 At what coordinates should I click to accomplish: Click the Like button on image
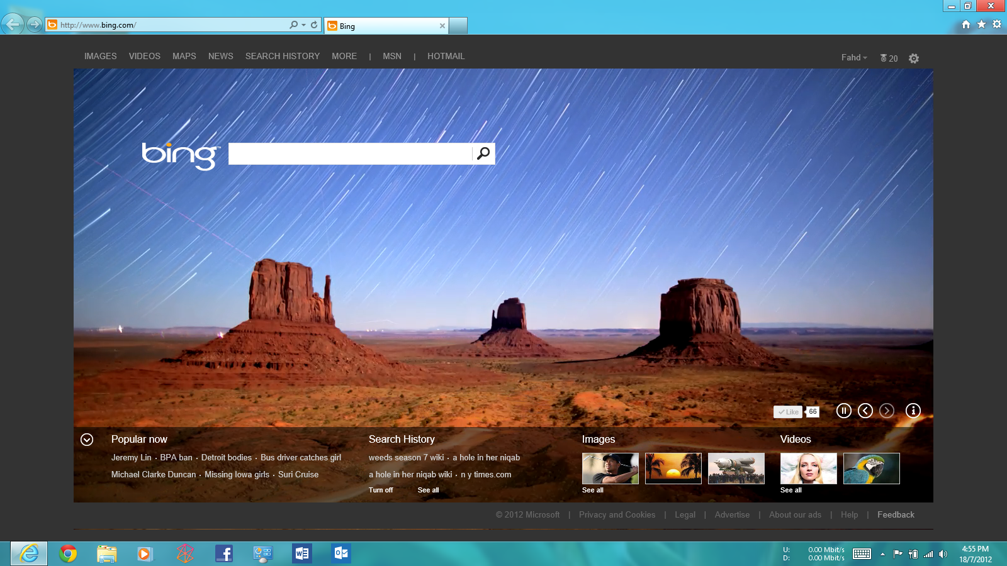(788, 412)
